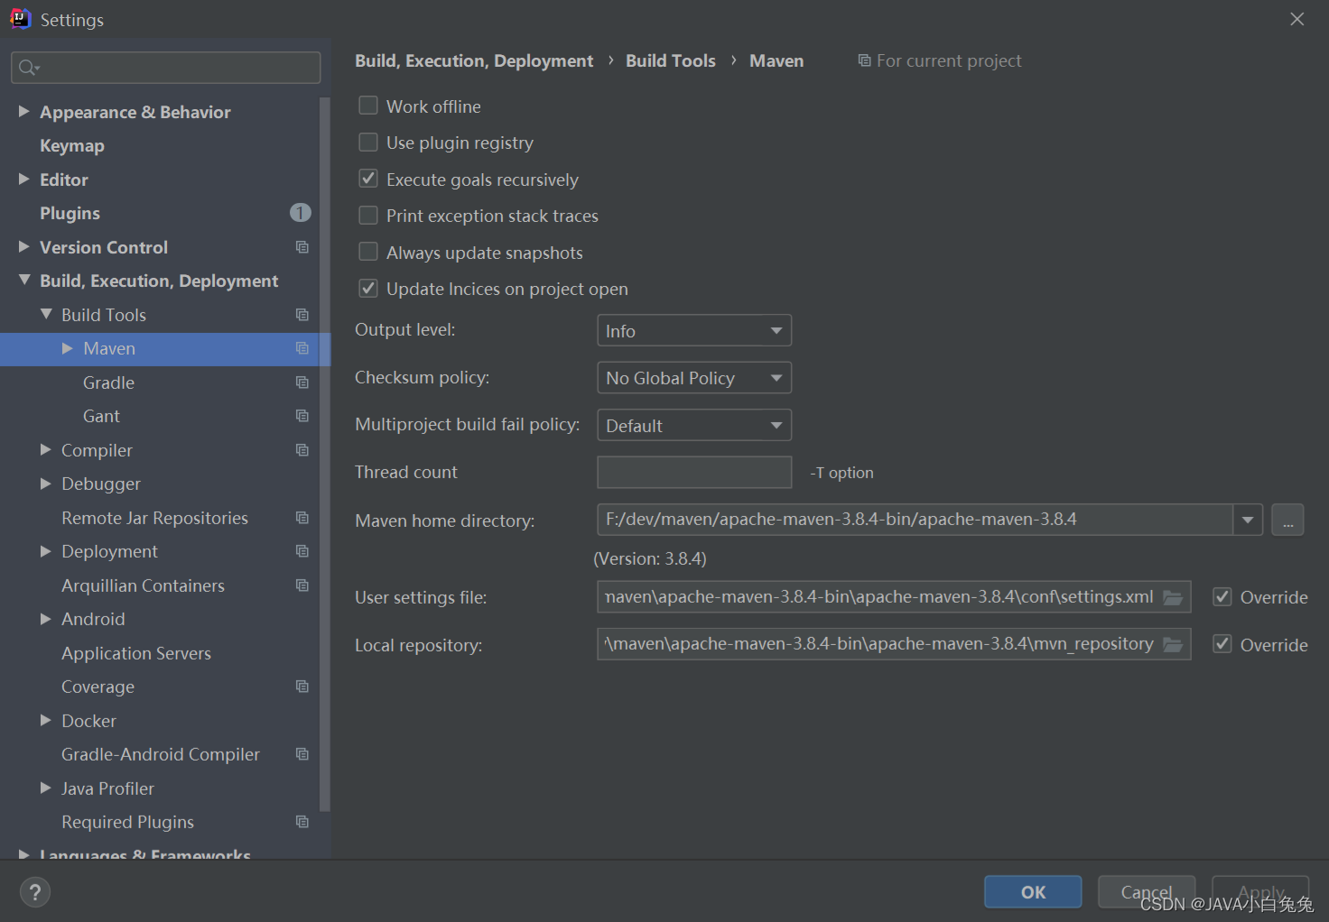Open Application Servers settings
This screenshot has width=1329, height=922.
[136, 653]
